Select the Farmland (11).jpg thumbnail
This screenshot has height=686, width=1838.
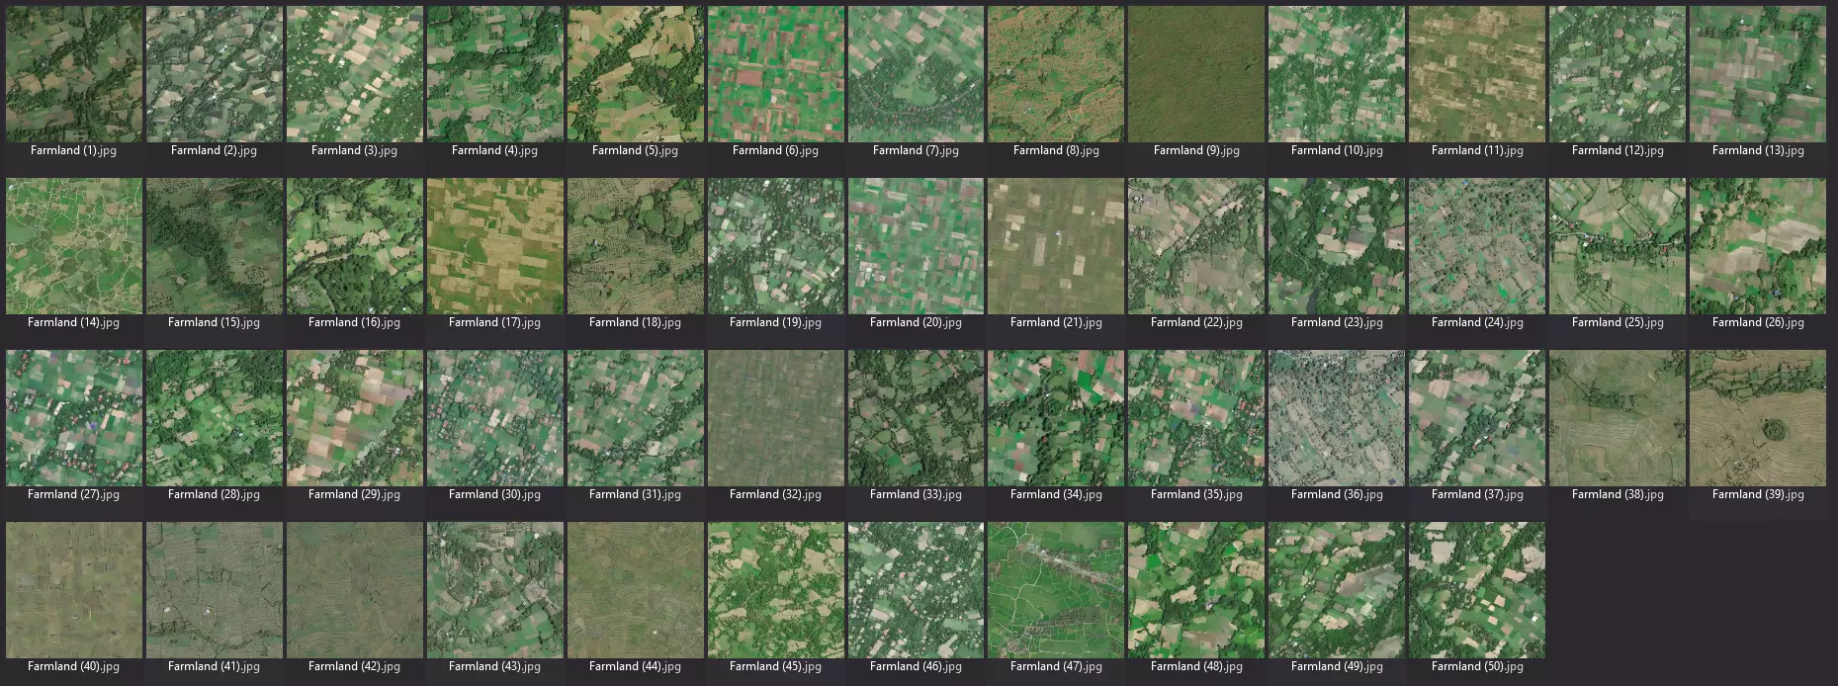point(1477,74)
